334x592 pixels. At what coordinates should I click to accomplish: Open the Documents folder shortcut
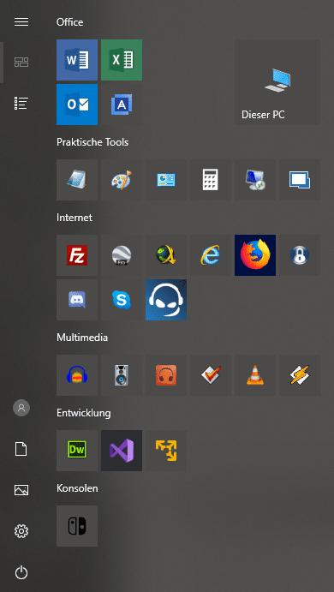coord(21,449)
